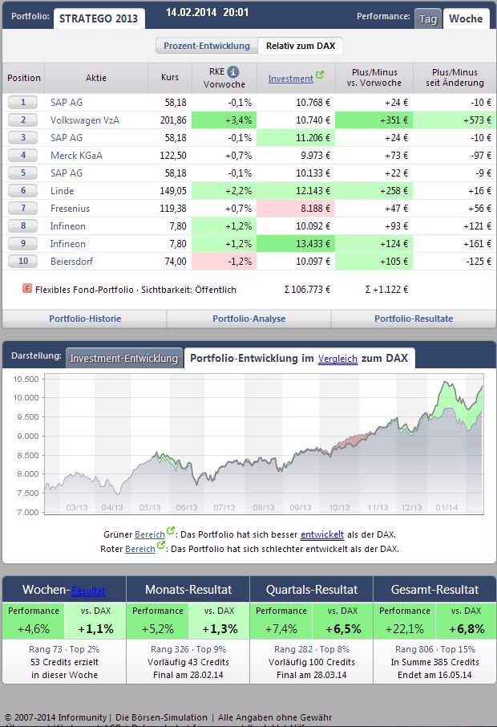This screenshot has width=497, height=727.
Task: Open the Wochen-Resultat link
Action: tap(88, 590)
